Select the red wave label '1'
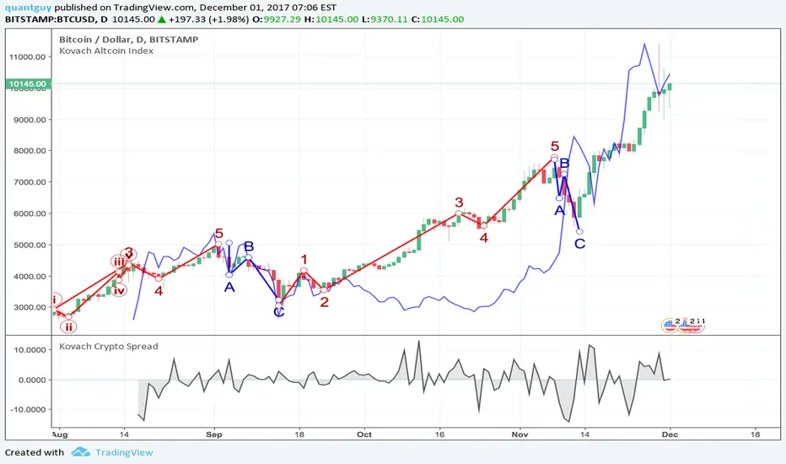This screenshot has height=464, width=786. 304,259
